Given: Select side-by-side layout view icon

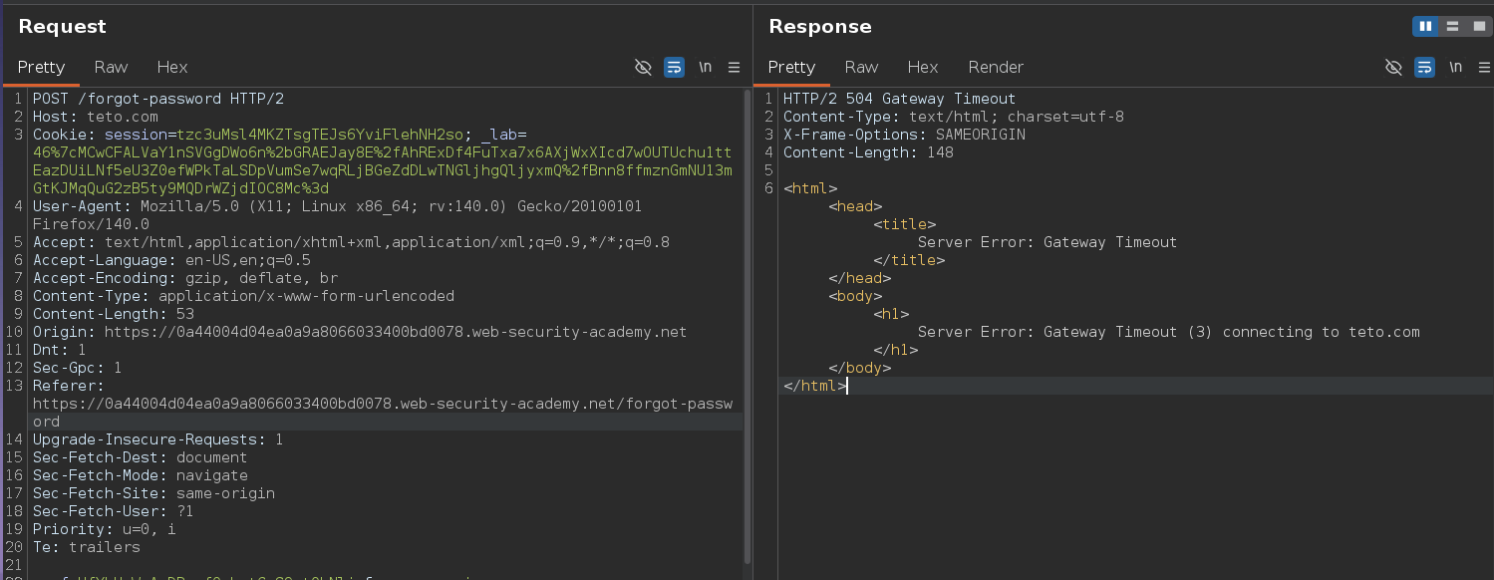Looking at the screenshot, I should pos(1425,26).
